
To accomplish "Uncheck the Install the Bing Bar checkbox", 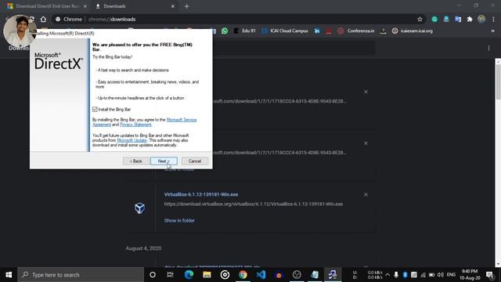I will [x=95, y=110].
